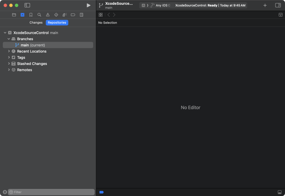285x196 pixels.
Task: Select the Stashed Changes tray icon
Action: (13, 64)
